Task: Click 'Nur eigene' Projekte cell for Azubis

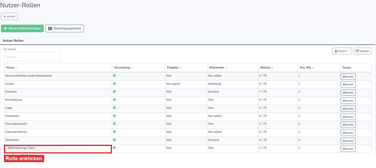Action: coord(173,84)
